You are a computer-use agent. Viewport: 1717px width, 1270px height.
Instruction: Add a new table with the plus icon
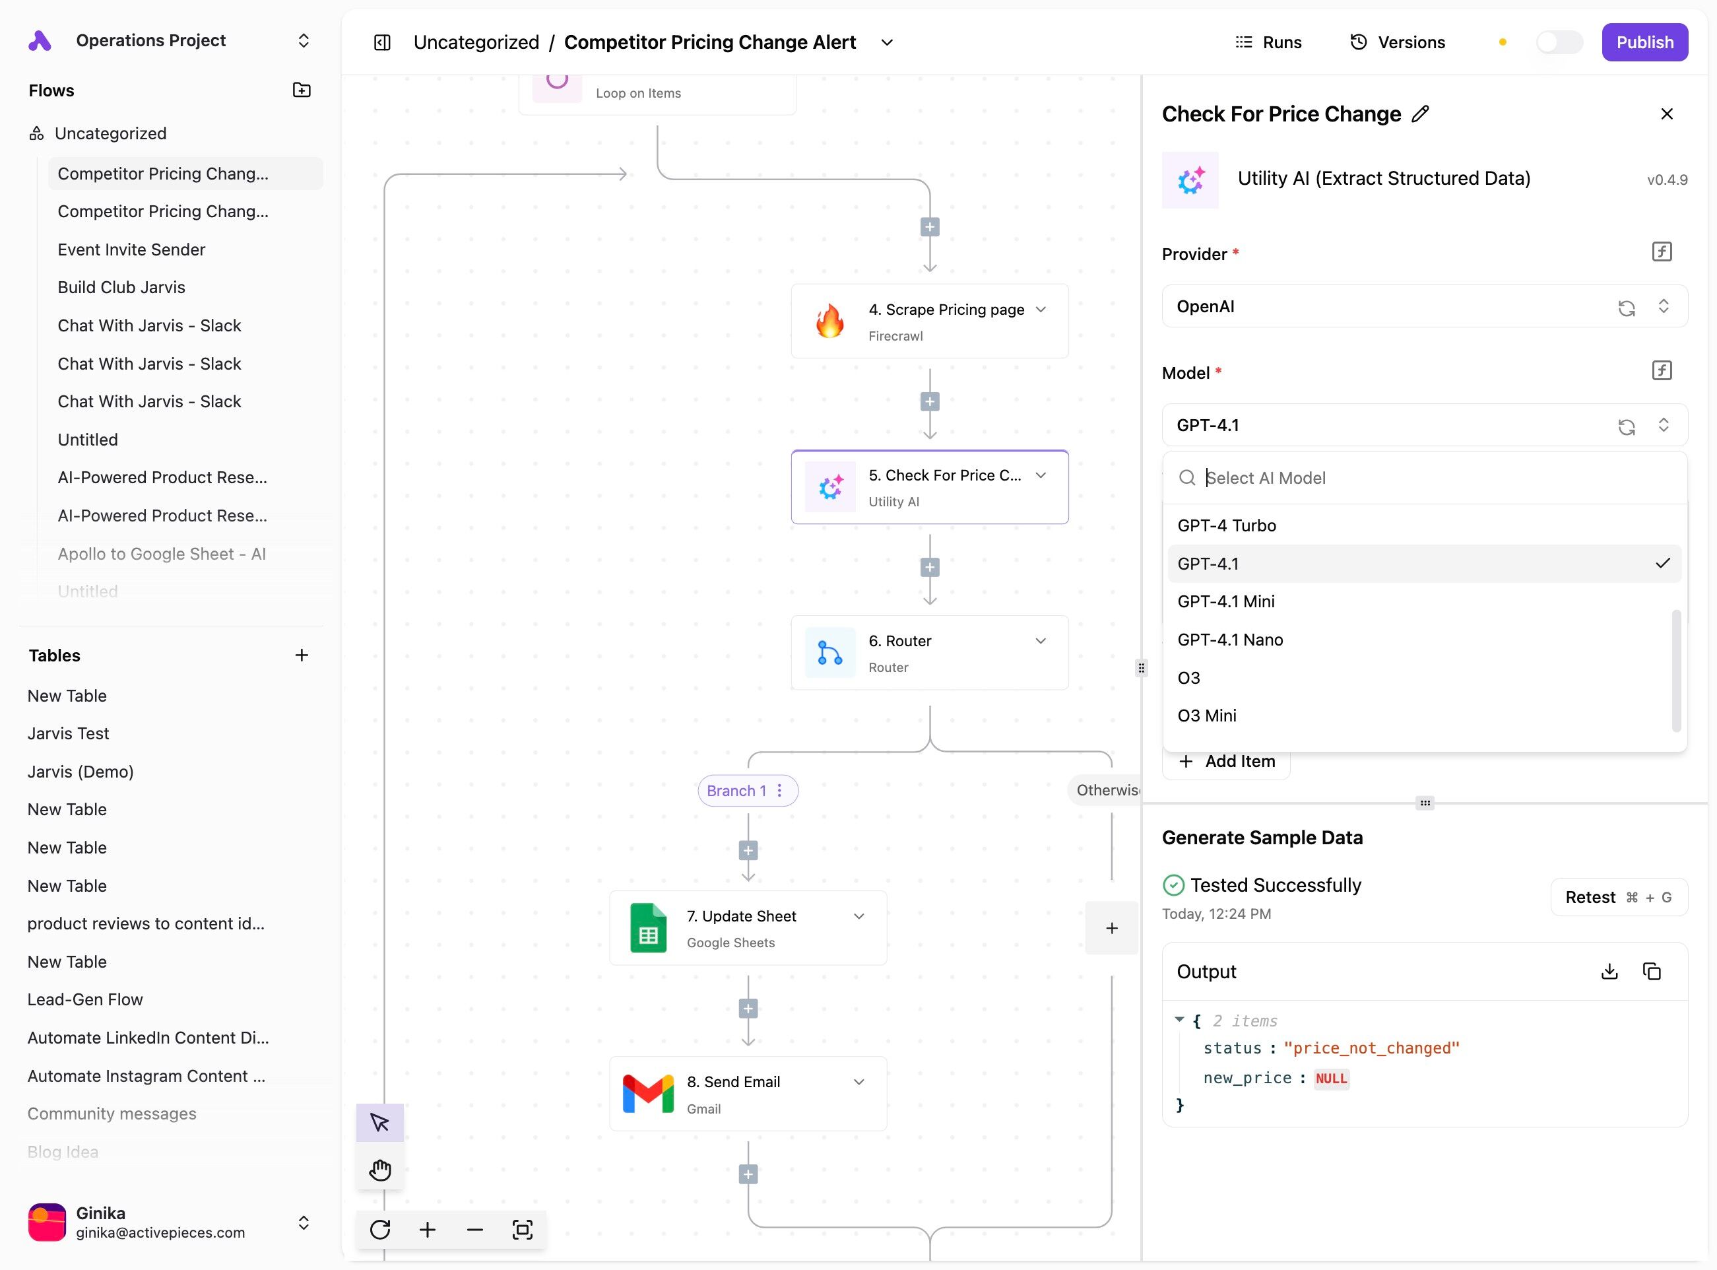tap(302, 655)
